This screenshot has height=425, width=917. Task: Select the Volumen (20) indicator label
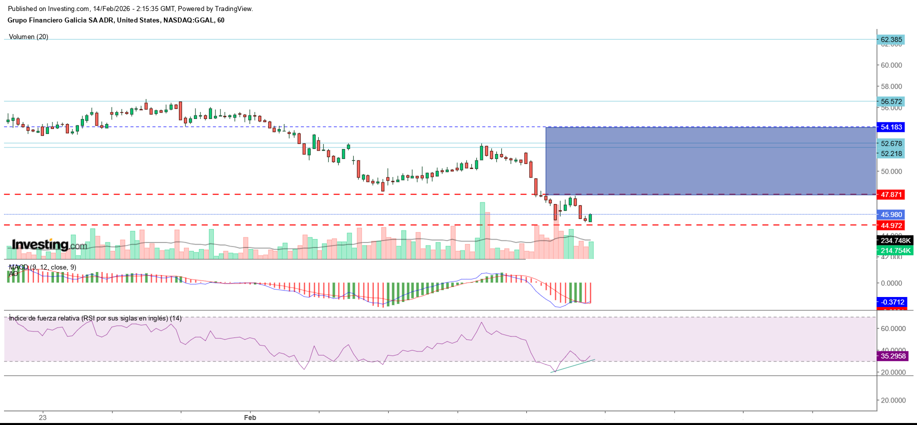coord(28,37)
